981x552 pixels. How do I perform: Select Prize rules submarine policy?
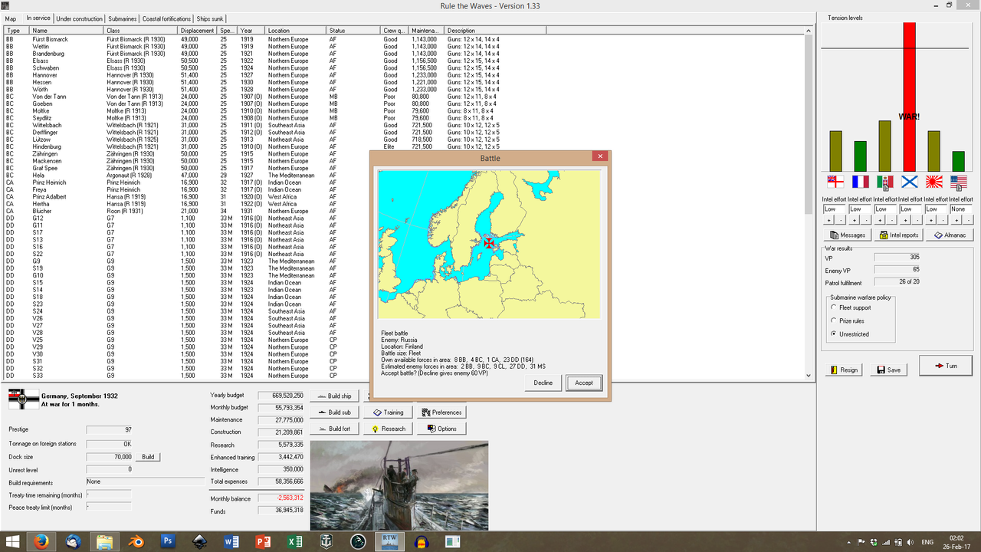(834, 321)
